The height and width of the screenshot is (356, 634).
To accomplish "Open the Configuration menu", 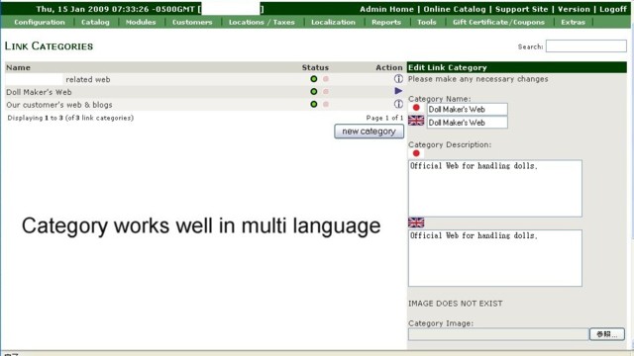I will (40, 22).
